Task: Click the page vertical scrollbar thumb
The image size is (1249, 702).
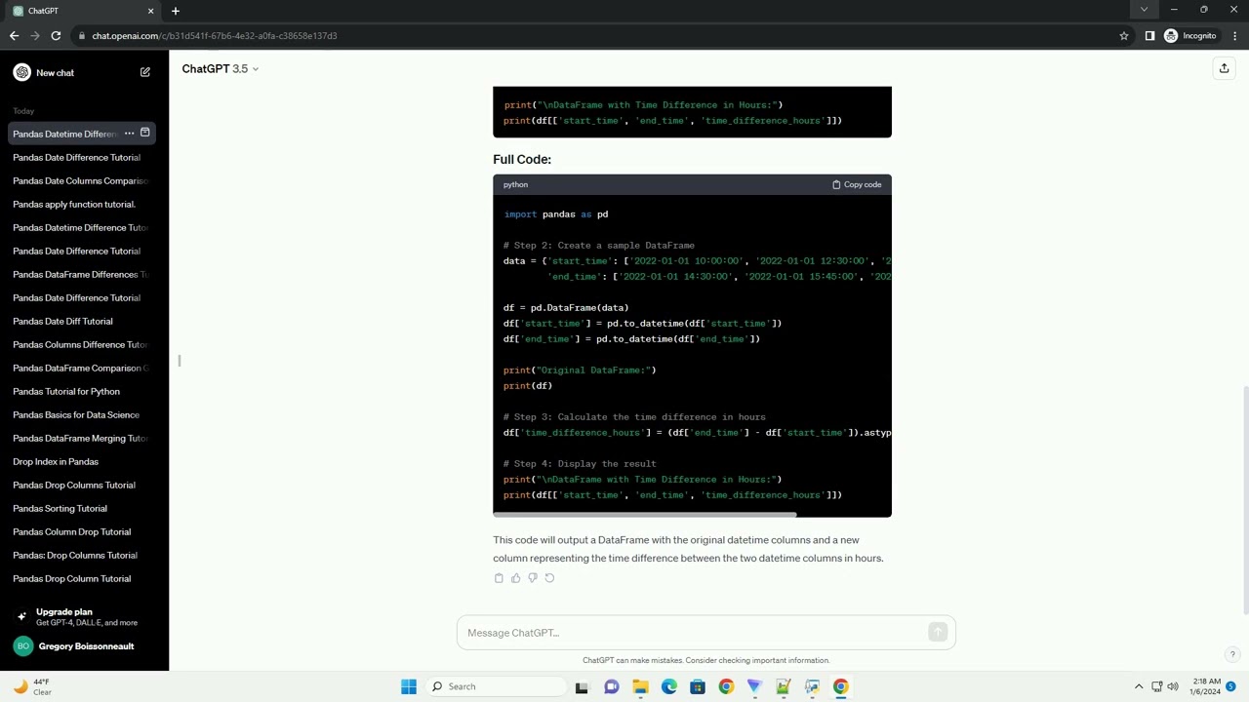Action: tap(1244, 500)
